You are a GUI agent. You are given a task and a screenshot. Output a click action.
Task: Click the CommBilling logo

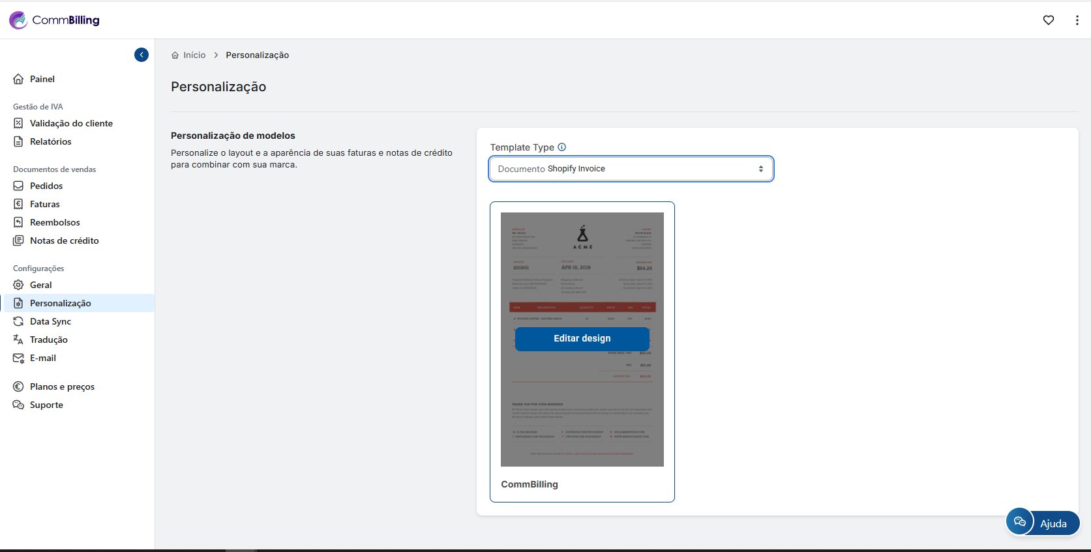coord(55,20)
